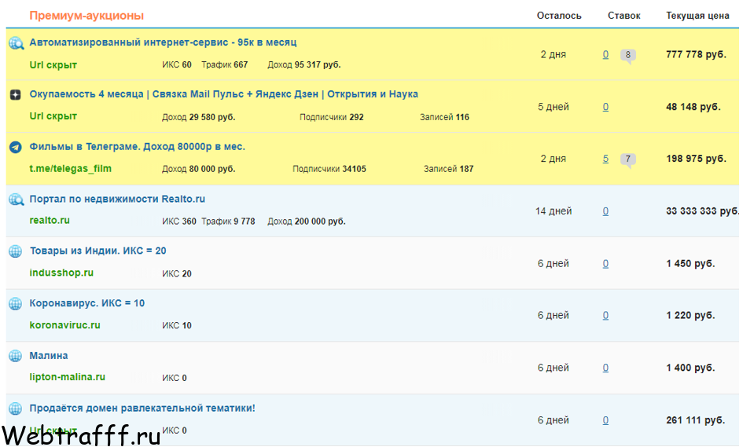Click the bid count 0 for indusshop.ru
This screenshot has width=743, height=447.
click(x=605, y=264)
